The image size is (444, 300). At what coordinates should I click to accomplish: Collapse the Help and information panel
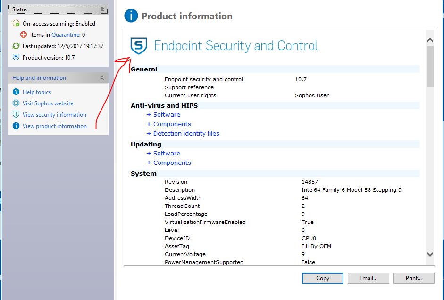102,77
